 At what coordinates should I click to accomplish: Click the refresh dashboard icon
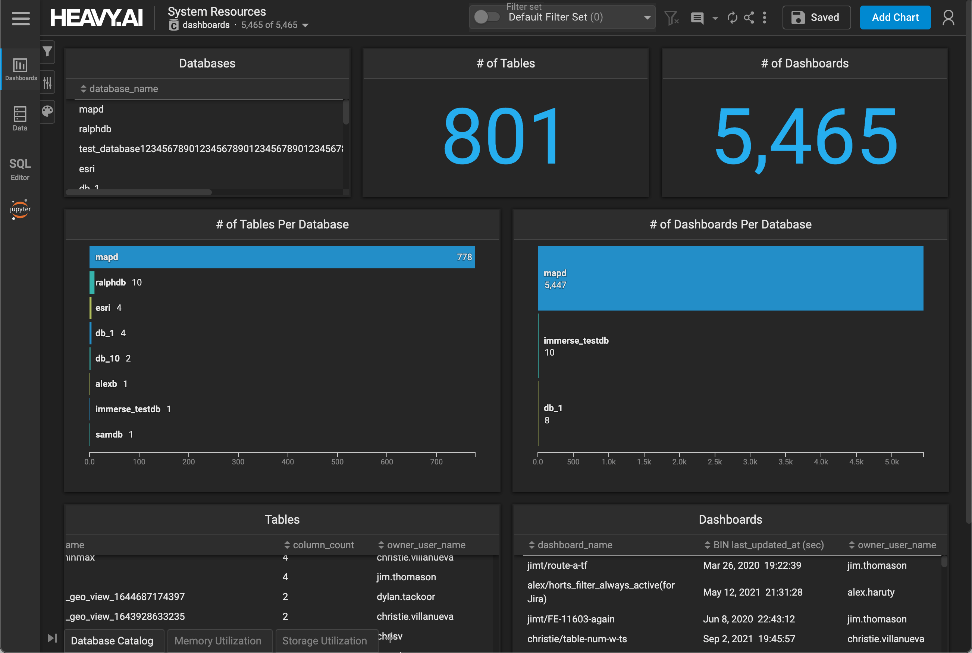pyautogui.click(x=732, y=18)
